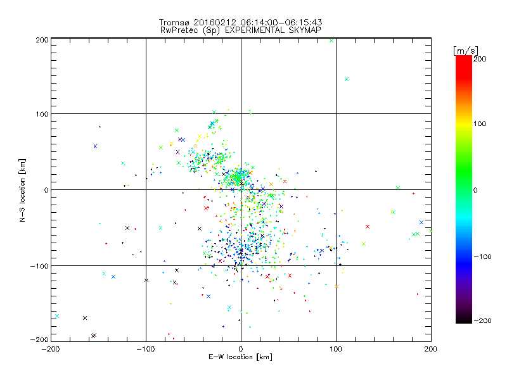Click x-axis tick label '200'

pyautogui.click(x=431, y=349)
